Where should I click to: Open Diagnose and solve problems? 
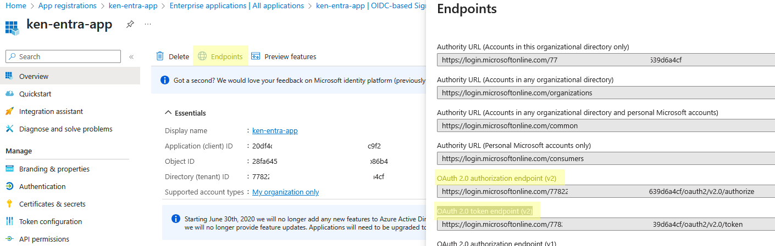coord(65,129)
